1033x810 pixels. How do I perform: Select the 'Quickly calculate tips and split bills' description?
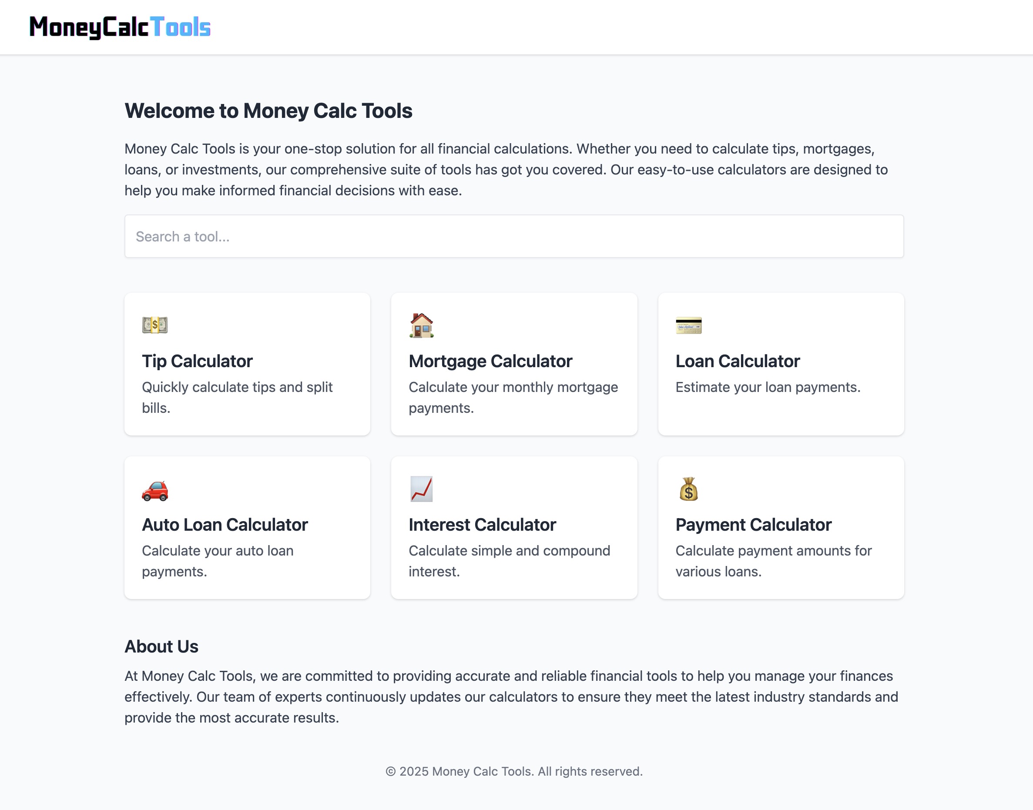tap(237, 398)
